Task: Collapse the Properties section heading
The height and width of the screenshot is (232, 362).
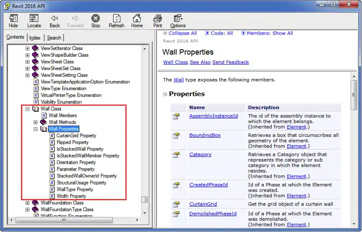Action: (x=165, y=94)
